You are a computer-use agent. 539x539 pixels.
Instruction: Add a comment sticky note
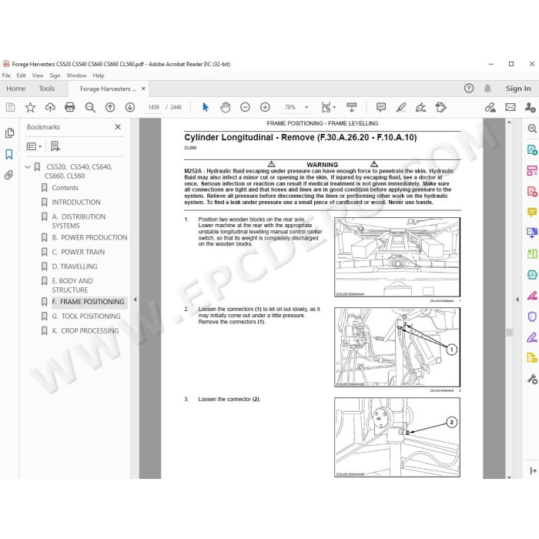click(x=381, y=108)
